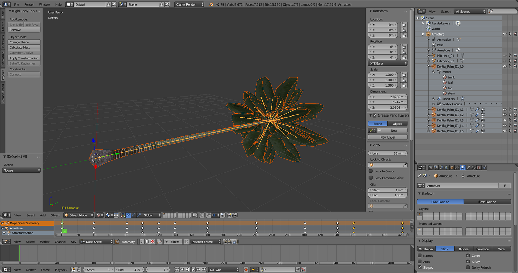Check Lock Camera to View checkbox
The width and height of the screenshot is (518, 273).
pos(371,178)
